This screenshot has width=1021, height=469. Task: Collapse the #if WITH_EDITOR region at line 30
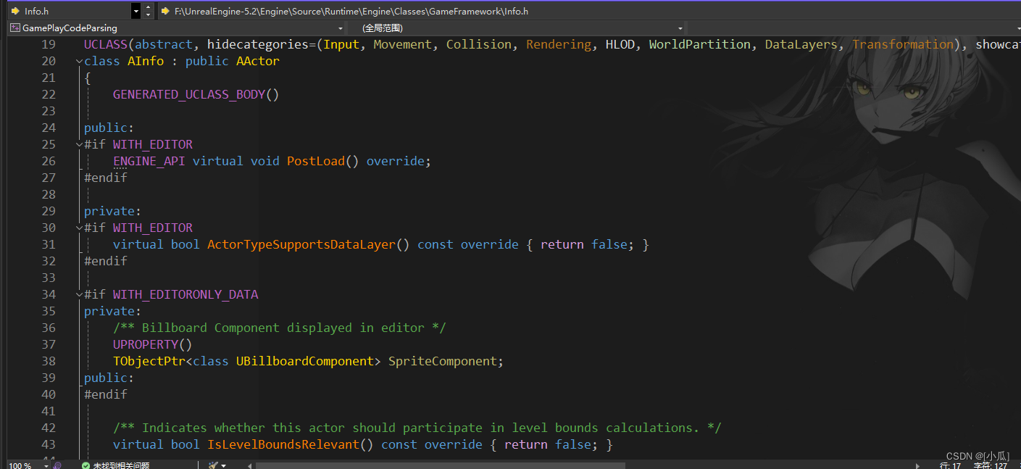[79, 228]
